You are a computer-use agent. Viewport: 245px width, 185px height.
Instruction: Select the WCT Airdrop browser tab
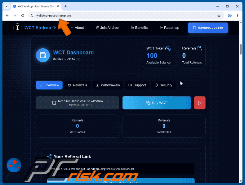pyautogui.click(x=36, y=6)
